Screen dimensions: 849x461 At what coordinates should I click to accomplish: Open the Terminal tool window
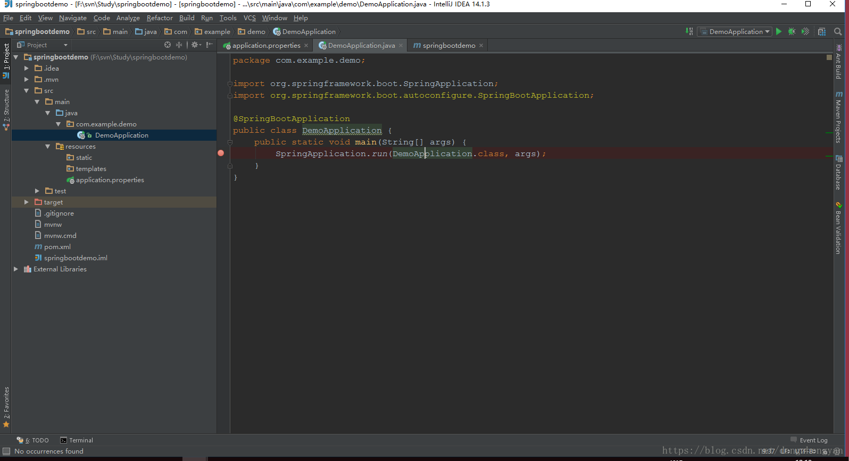point(77,440)
